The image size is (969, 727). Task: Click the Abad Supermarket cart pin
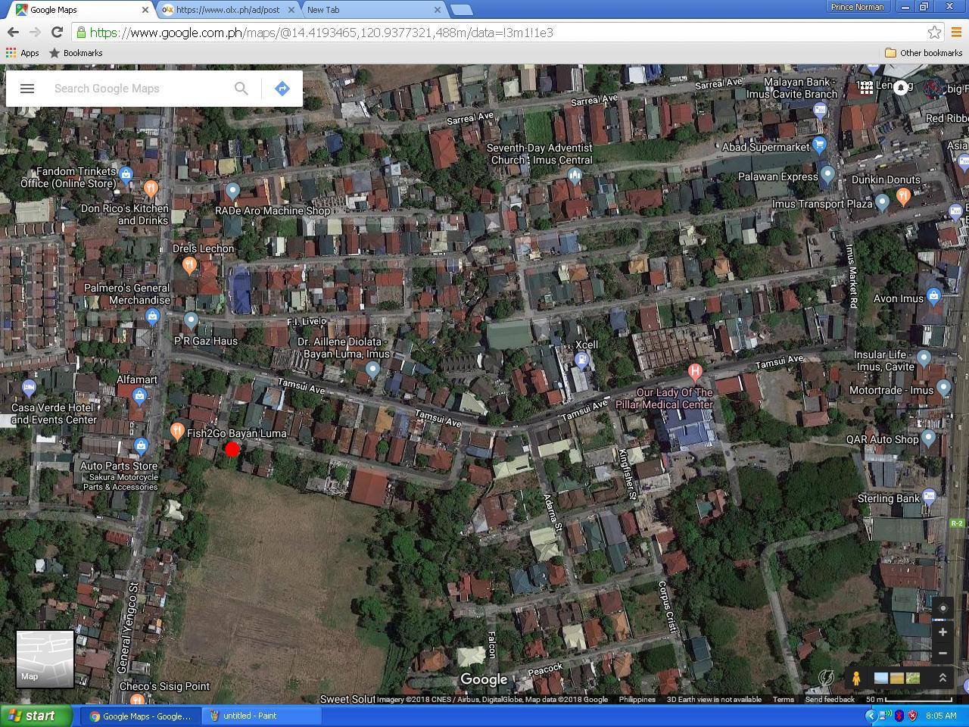[818, 145]
